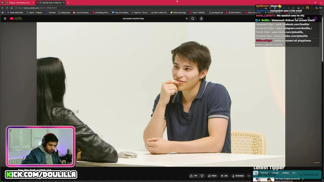Close the Kickaway browser tab
This screenshot has width=324, height=182.
coord(33,3)
